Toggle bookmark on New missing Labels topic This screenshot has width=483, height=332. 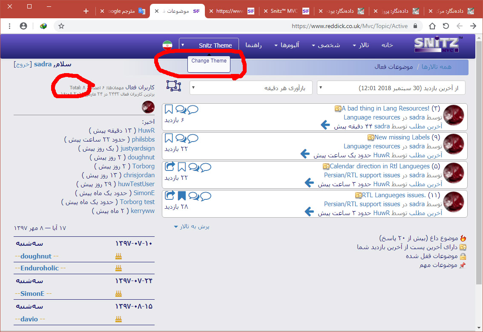click(169, 138)
